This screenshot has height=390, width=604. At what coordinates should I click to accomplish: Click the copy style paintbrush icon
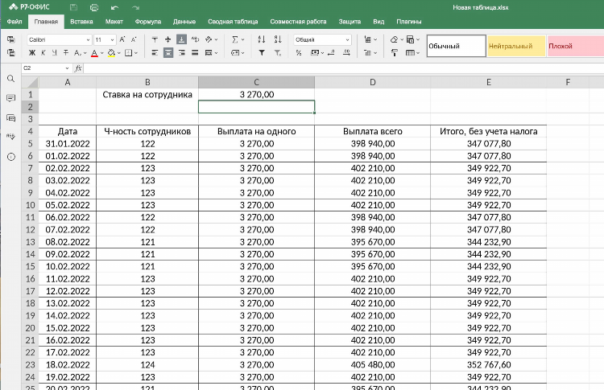pyautogui.click(x=394, y=53)
